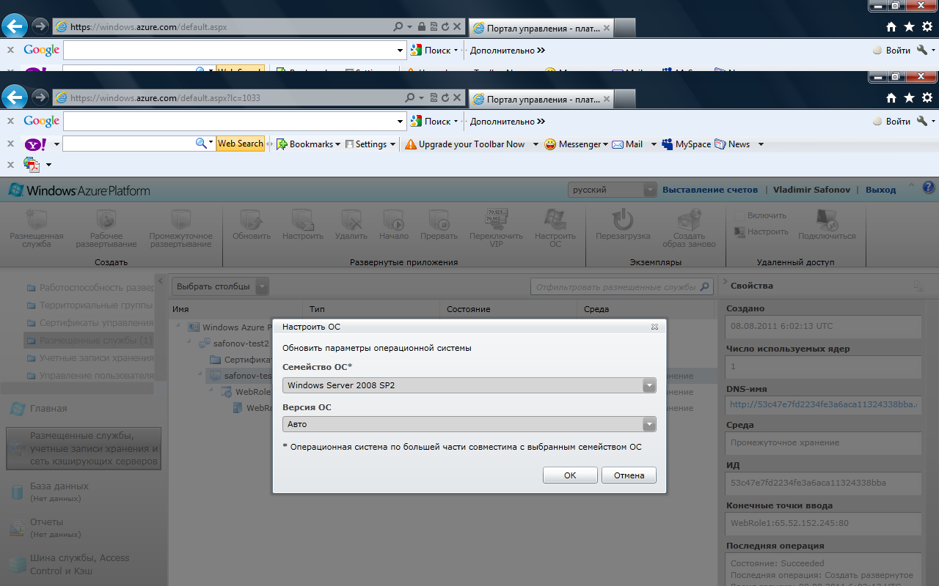Click the Отмена button

(629, 475)
